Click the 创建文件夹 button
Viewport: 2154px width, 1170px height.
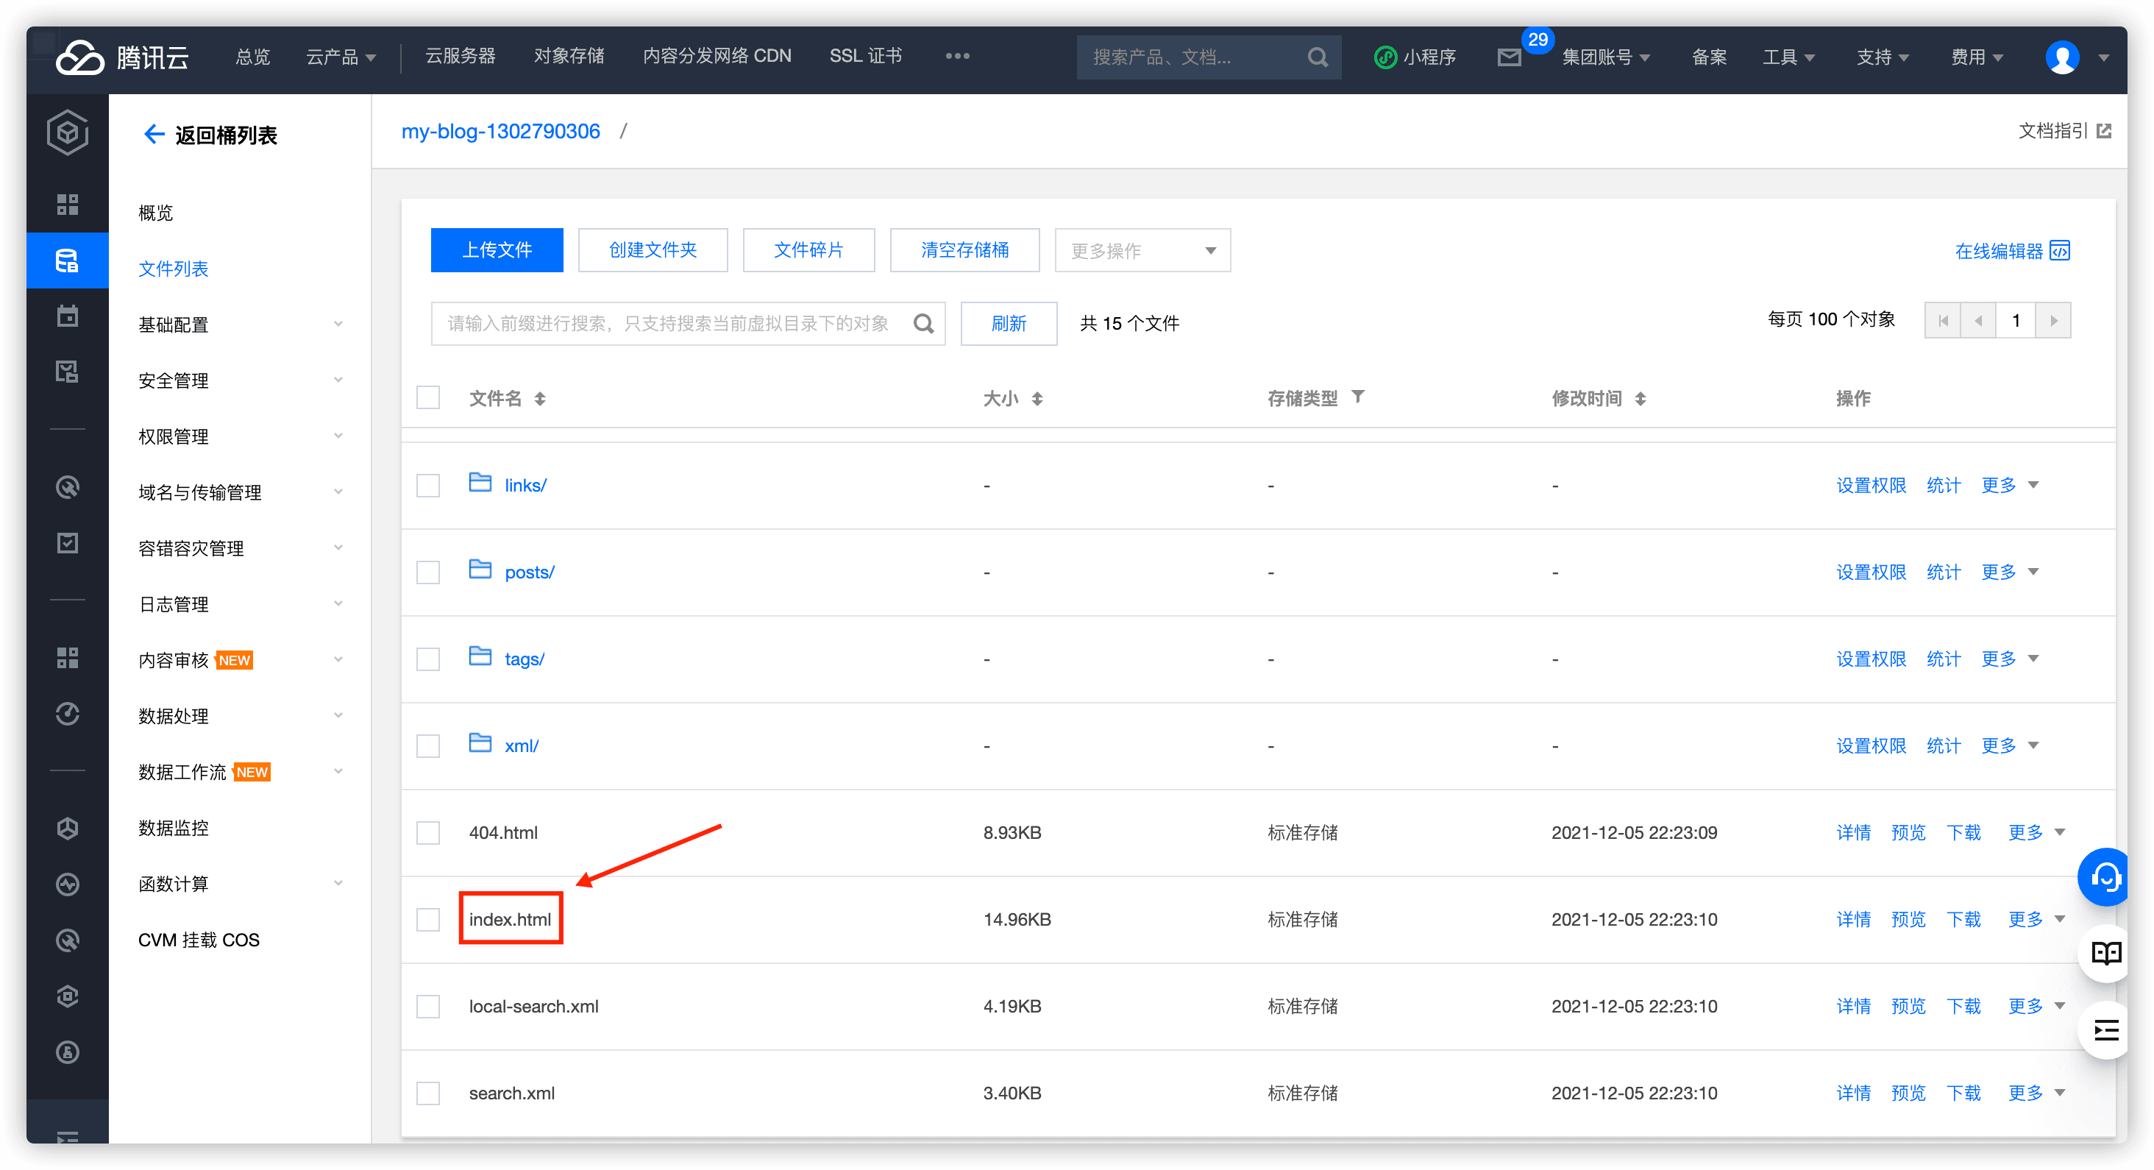653,250
